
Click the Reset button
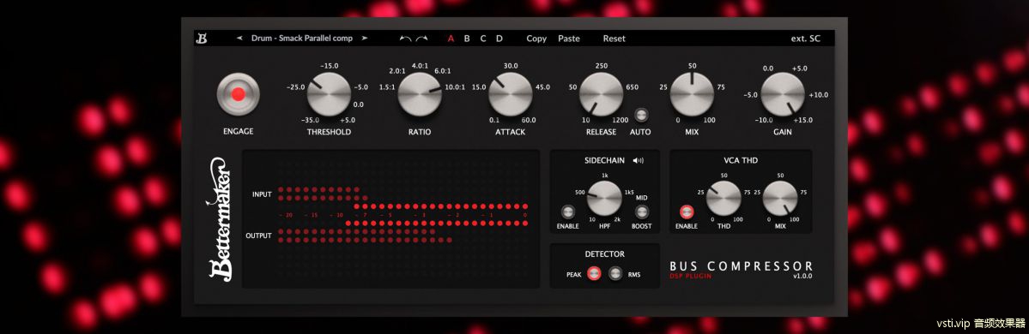pyautogui.click(x=614, y=39)
